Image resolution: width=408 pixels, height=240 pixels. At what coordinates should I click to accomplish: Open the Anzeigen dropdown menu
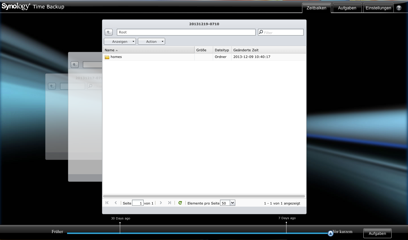[120, 41]
